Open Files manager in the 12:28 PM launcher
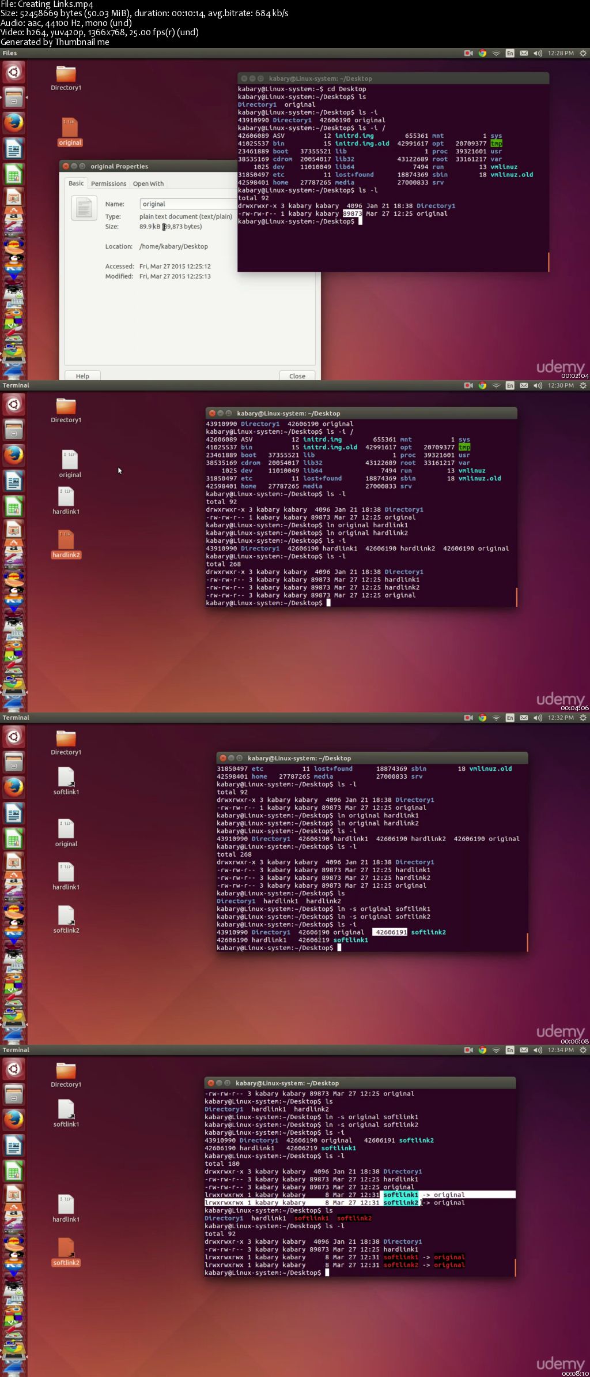 [x=14, y=97]
